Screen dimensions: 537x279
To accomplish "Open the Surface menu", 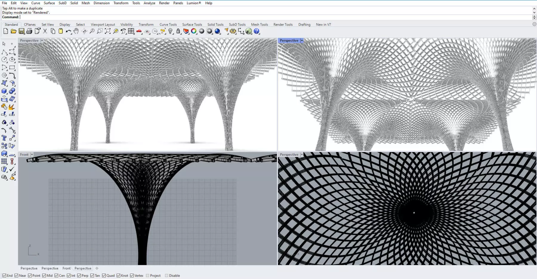I will tap(49, 3).
